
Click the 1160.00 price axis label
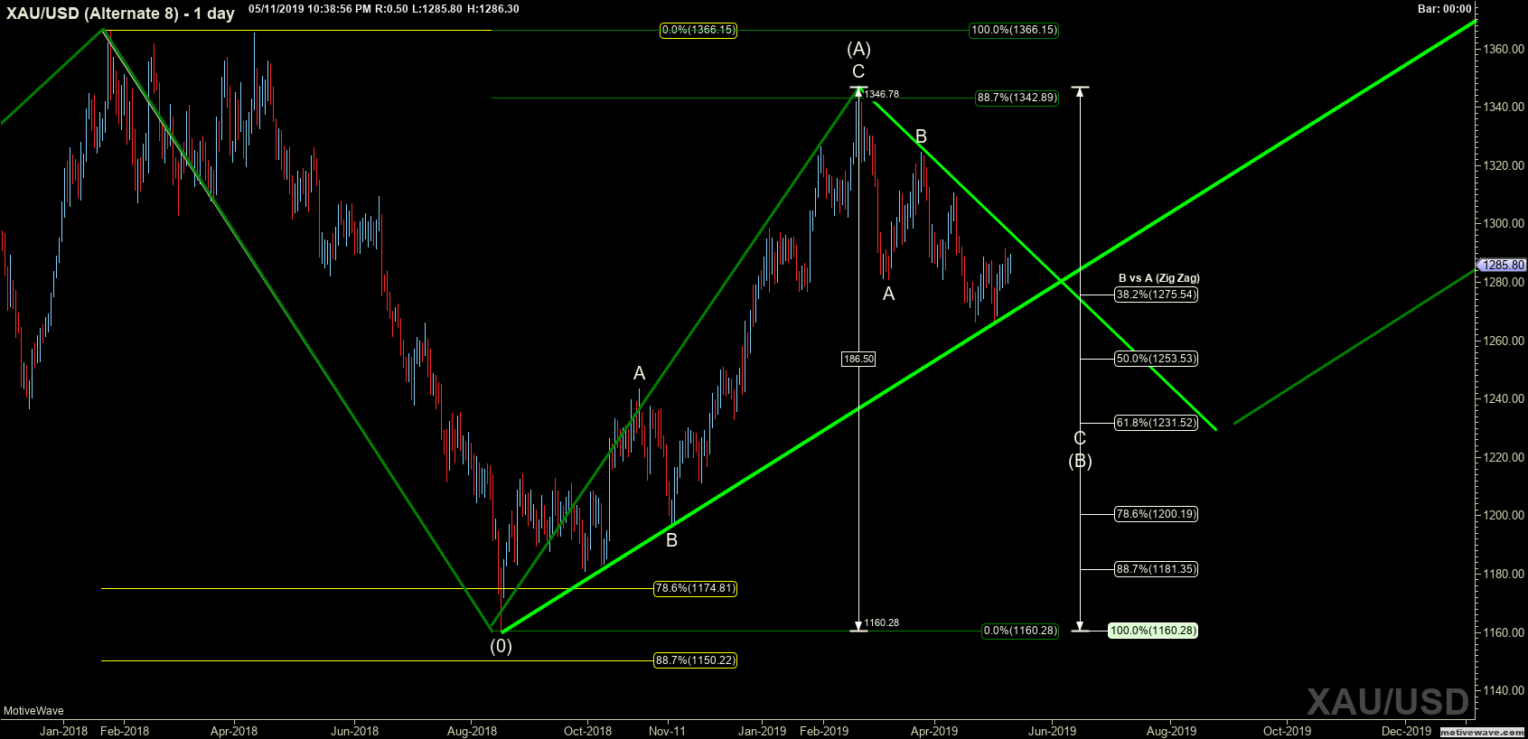(1504, 632)
